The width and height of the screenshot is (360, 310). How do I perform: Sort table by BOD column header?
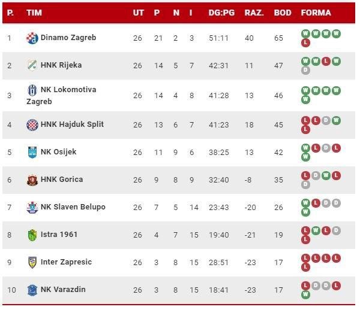(x=282, y=13)
